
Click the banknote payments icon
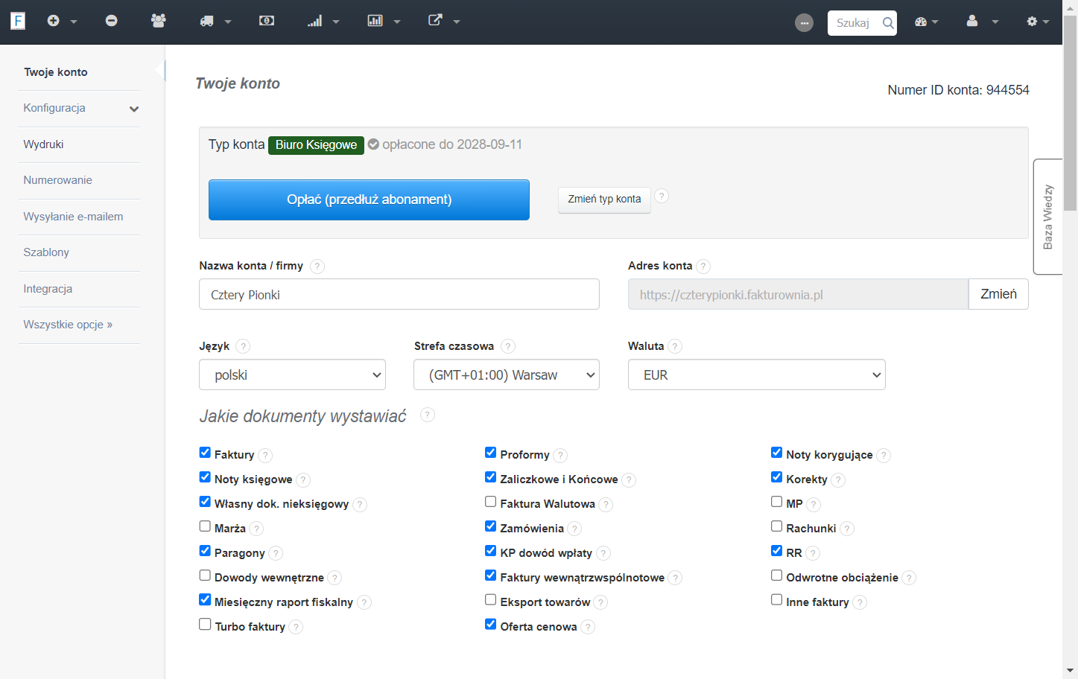point(267,21)
